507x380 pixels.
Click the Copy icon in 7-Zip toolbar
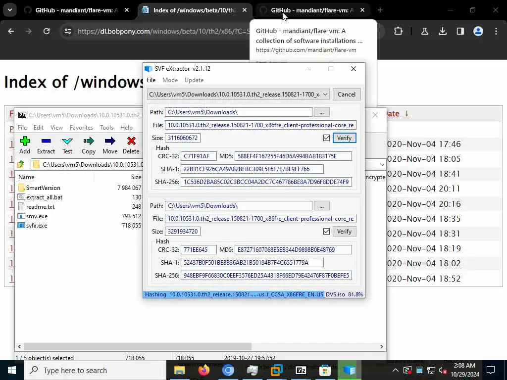tap(89, 145)
